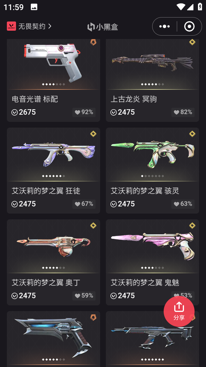Open 电音光谱 标配 pistol skin image
206x367 pixels.
tap(54, 63)
